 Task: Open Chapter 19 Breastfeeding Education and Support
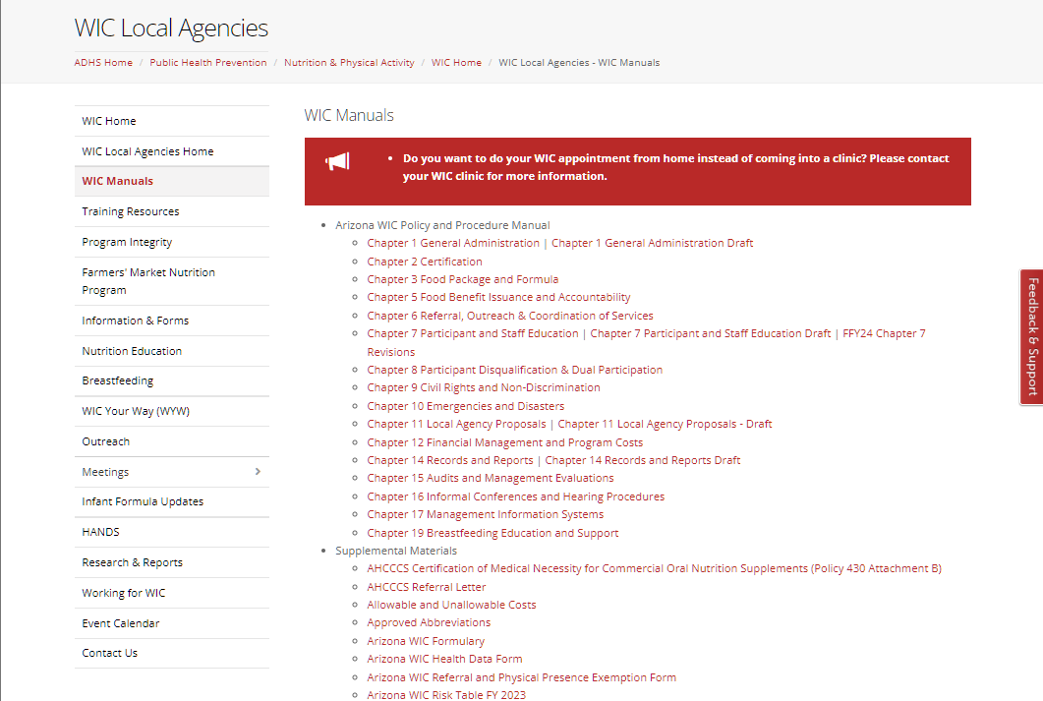coord(493,533)
